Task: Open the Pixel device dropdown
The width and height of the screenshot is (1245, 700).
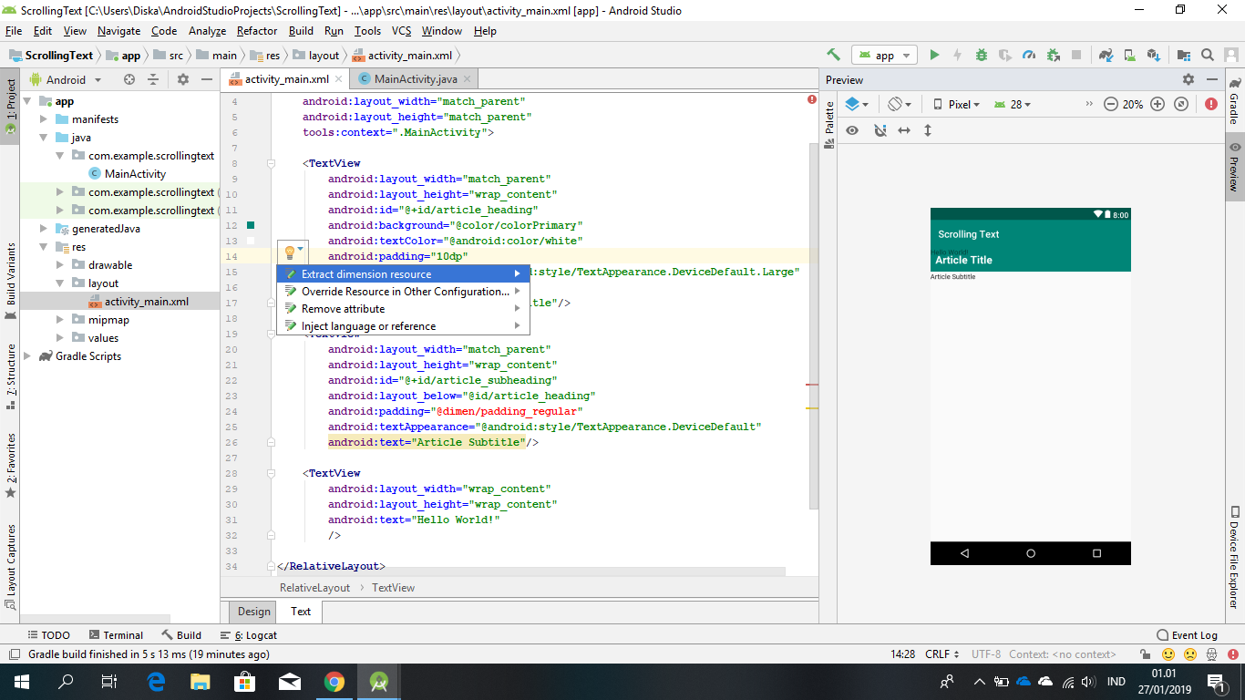Action: pos(962,104)
